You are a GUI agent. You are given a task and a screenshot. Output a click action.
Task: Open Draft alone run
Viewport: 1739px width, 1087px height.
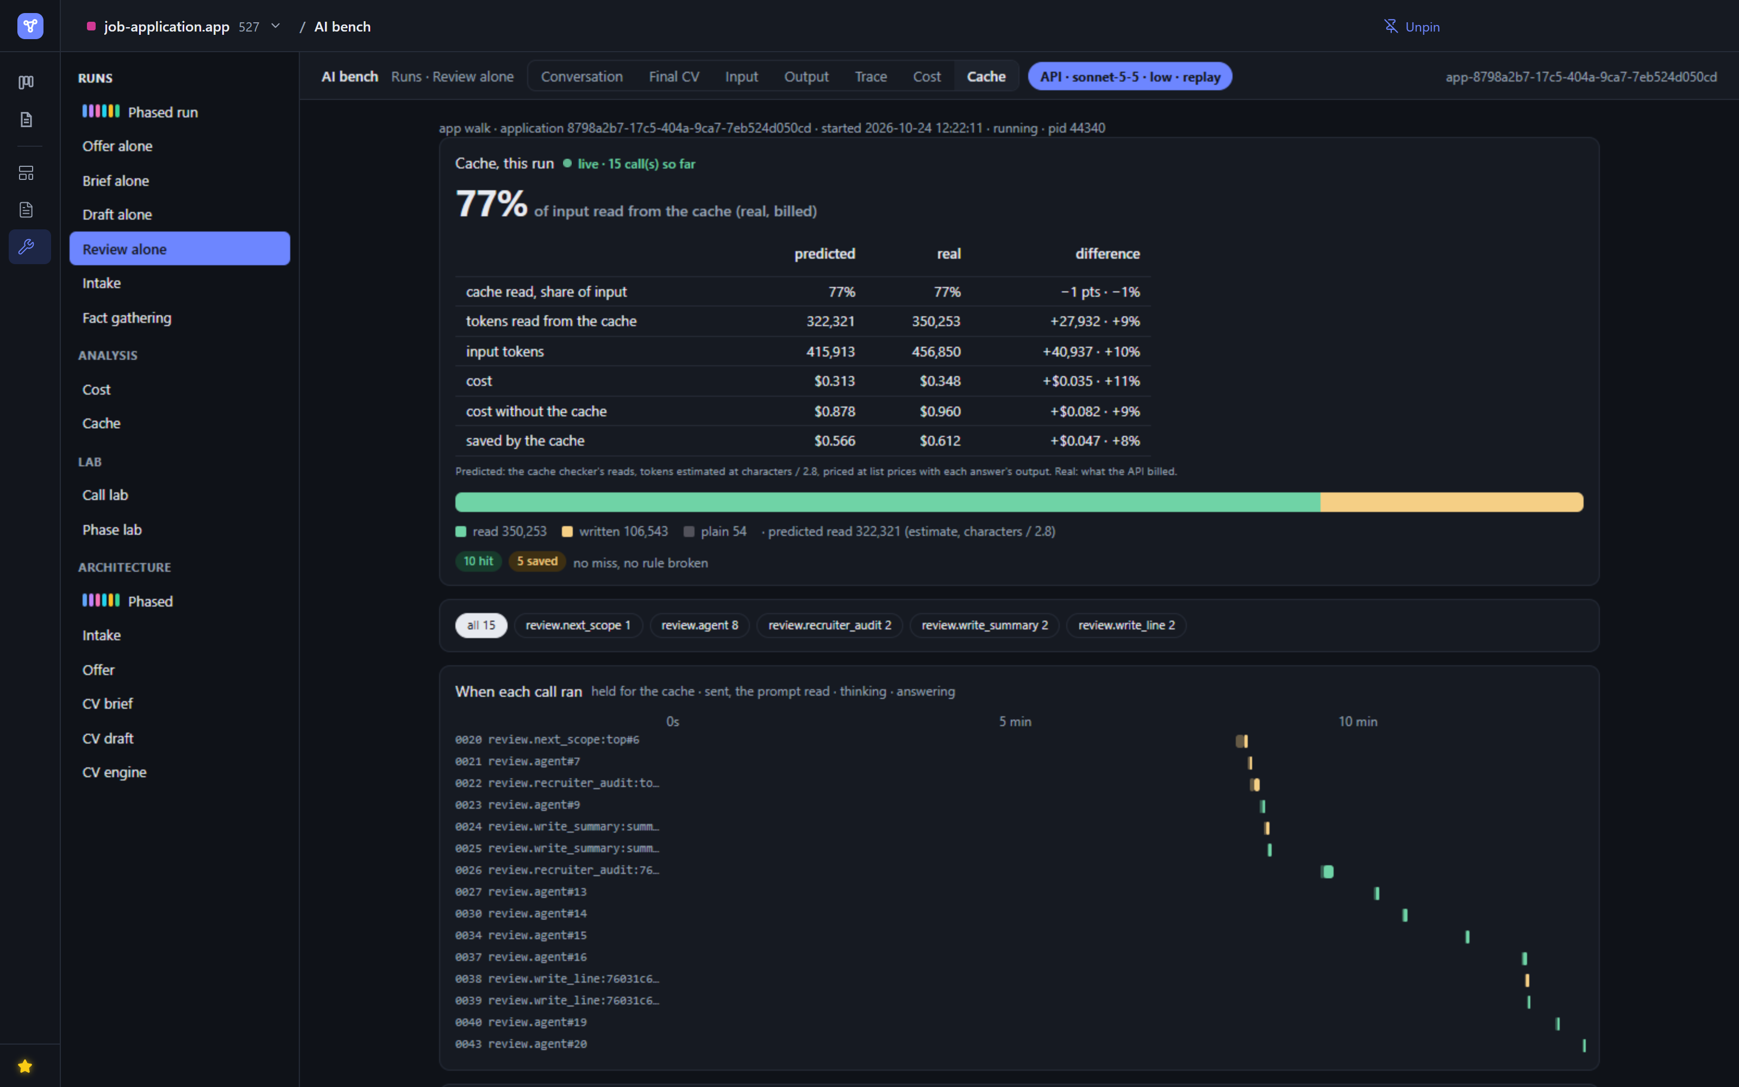click(180, 214)
